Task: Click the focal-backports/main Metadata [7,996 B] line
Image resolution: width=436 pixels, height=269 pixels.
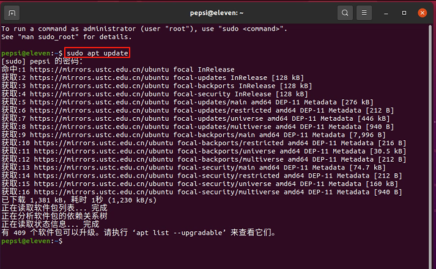Action: pyautogui.click(x=193, y=135)
